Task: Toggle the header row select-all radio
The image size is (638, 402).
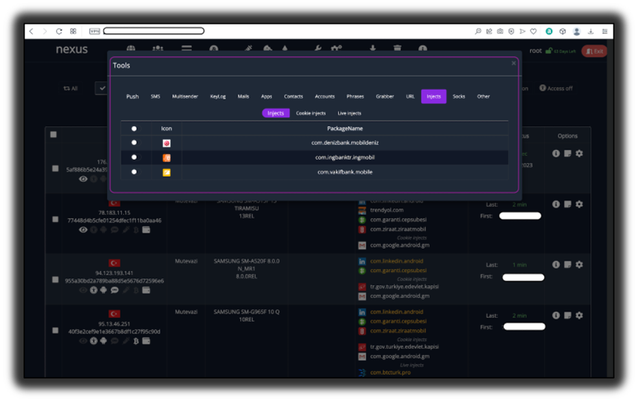Action: [134, 129]
